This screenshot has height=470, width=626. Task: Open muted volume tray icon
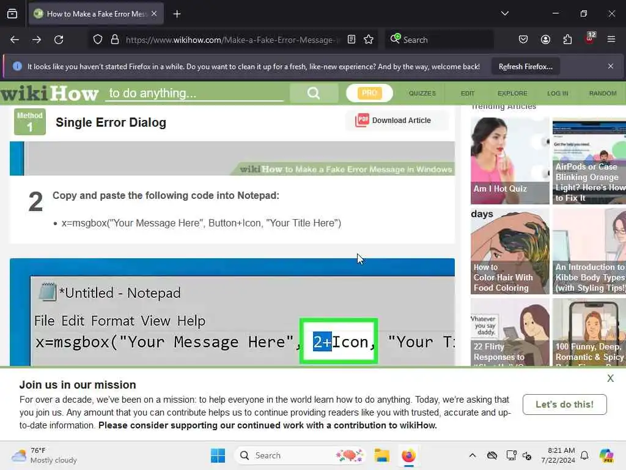click(x=527, y=455)
